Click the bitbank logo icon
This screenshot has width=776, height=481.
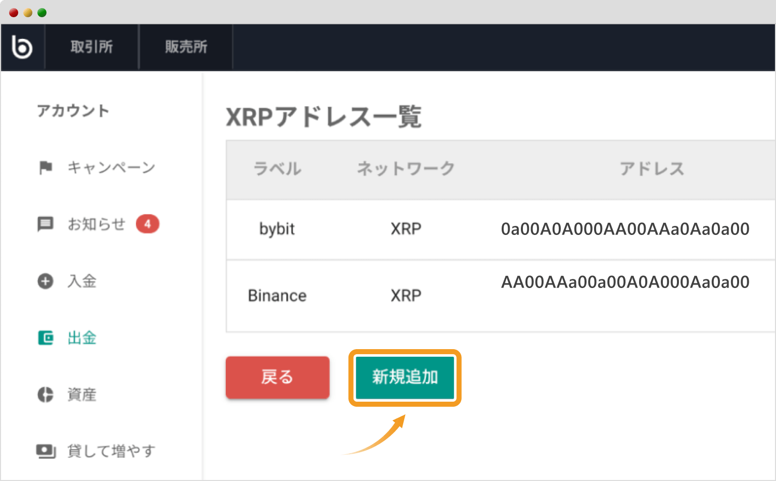(x=22, y=47)
